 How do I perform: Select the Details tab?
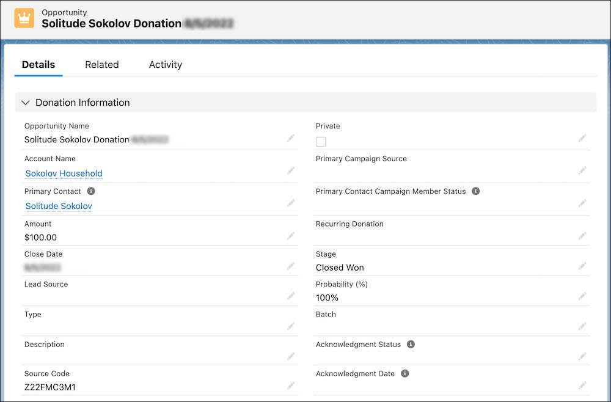coord(38,64)
